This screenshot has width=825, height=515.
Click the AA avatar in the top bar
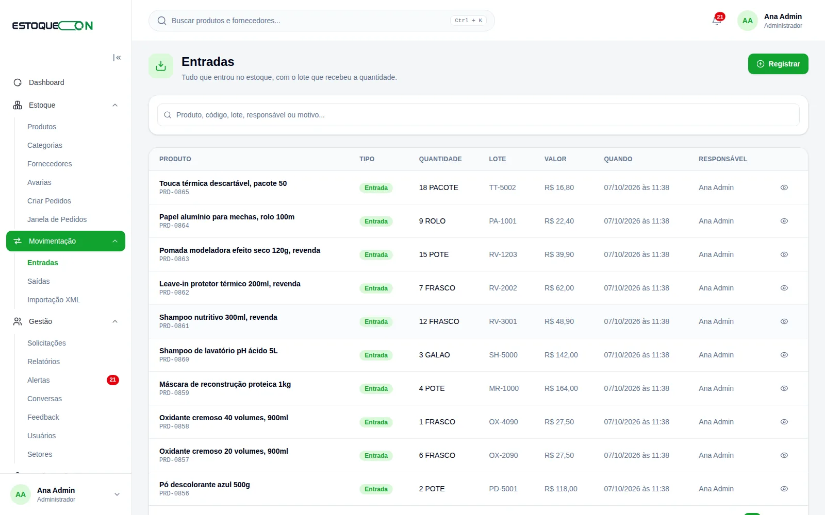pyautogui.click(x=747, y=21)
